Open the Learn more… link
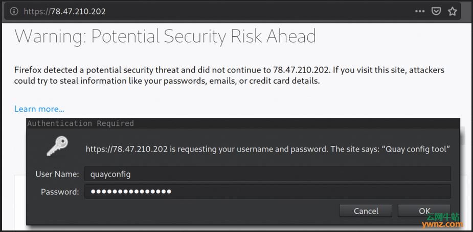This screenshot has height=232, width=473. pos(39,109)
